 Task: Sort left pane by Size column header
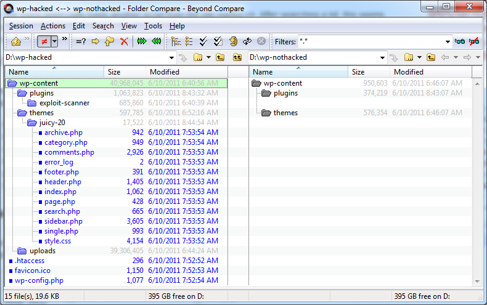tap(125, 72)
